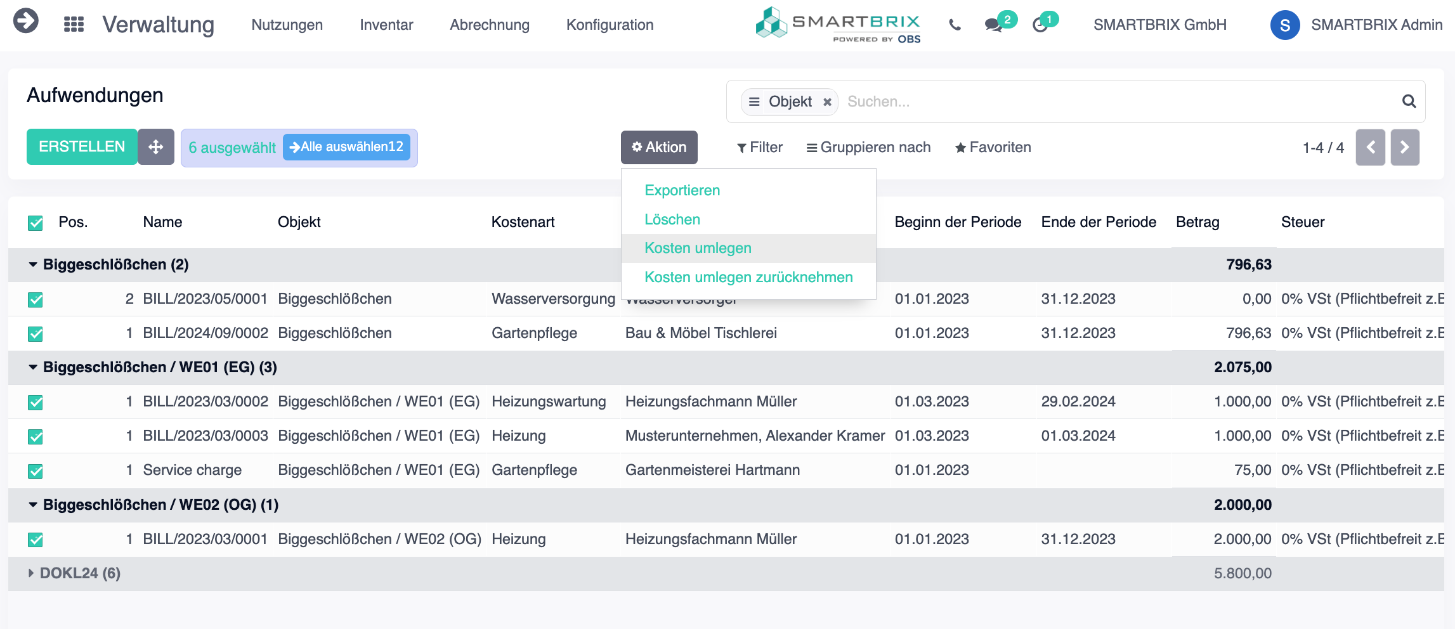Viewport: 1455px width, 629px height.
Task: Go to the next page arrow
Action: click(x=1404, y=148)
